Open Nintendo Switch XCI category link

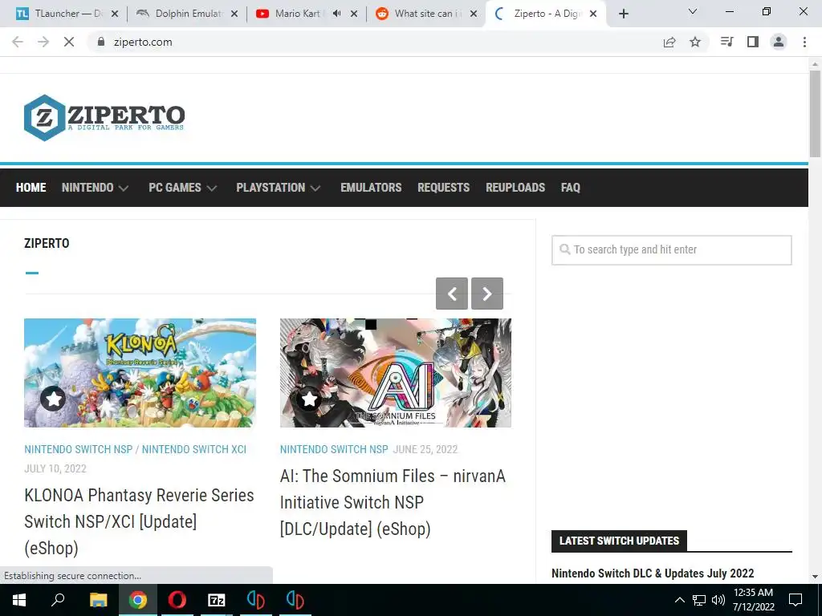194,449
